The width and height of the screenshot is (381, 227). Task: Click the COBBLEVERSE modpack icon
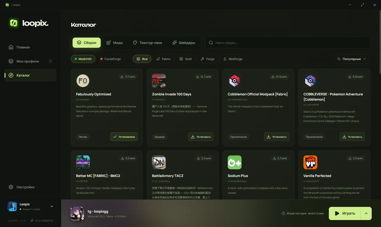[x=310, y=81]
